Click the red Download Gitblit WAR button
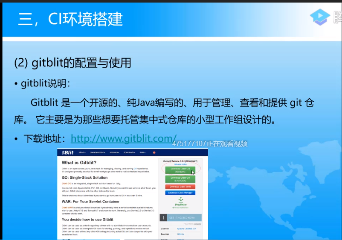 click(x=180, y=187)
